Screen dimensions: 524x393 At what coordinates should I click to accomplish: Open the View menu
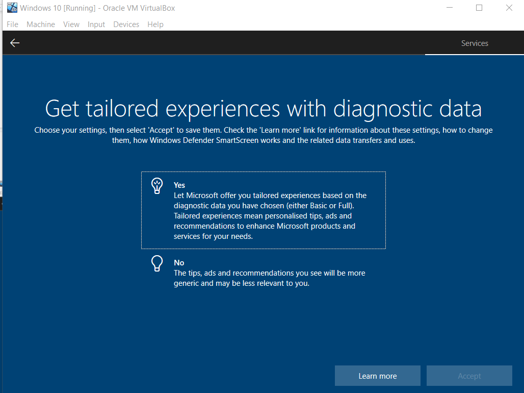[x=71, y=24]
